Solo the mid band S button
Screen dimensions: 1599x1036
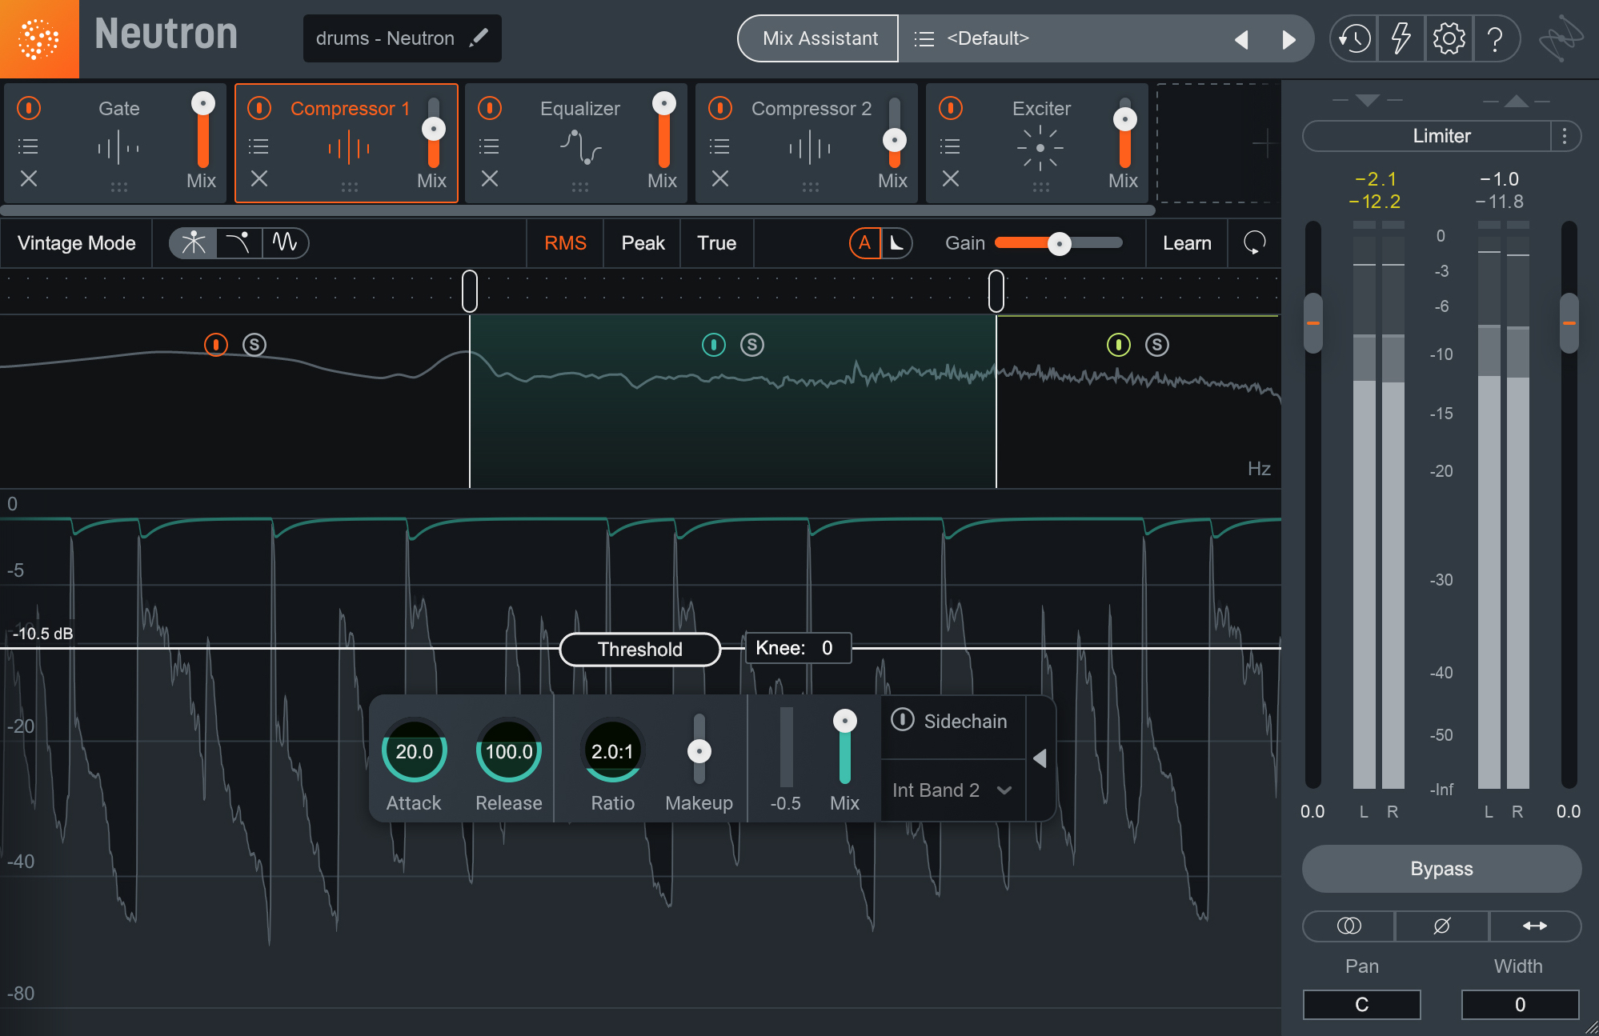752,345
